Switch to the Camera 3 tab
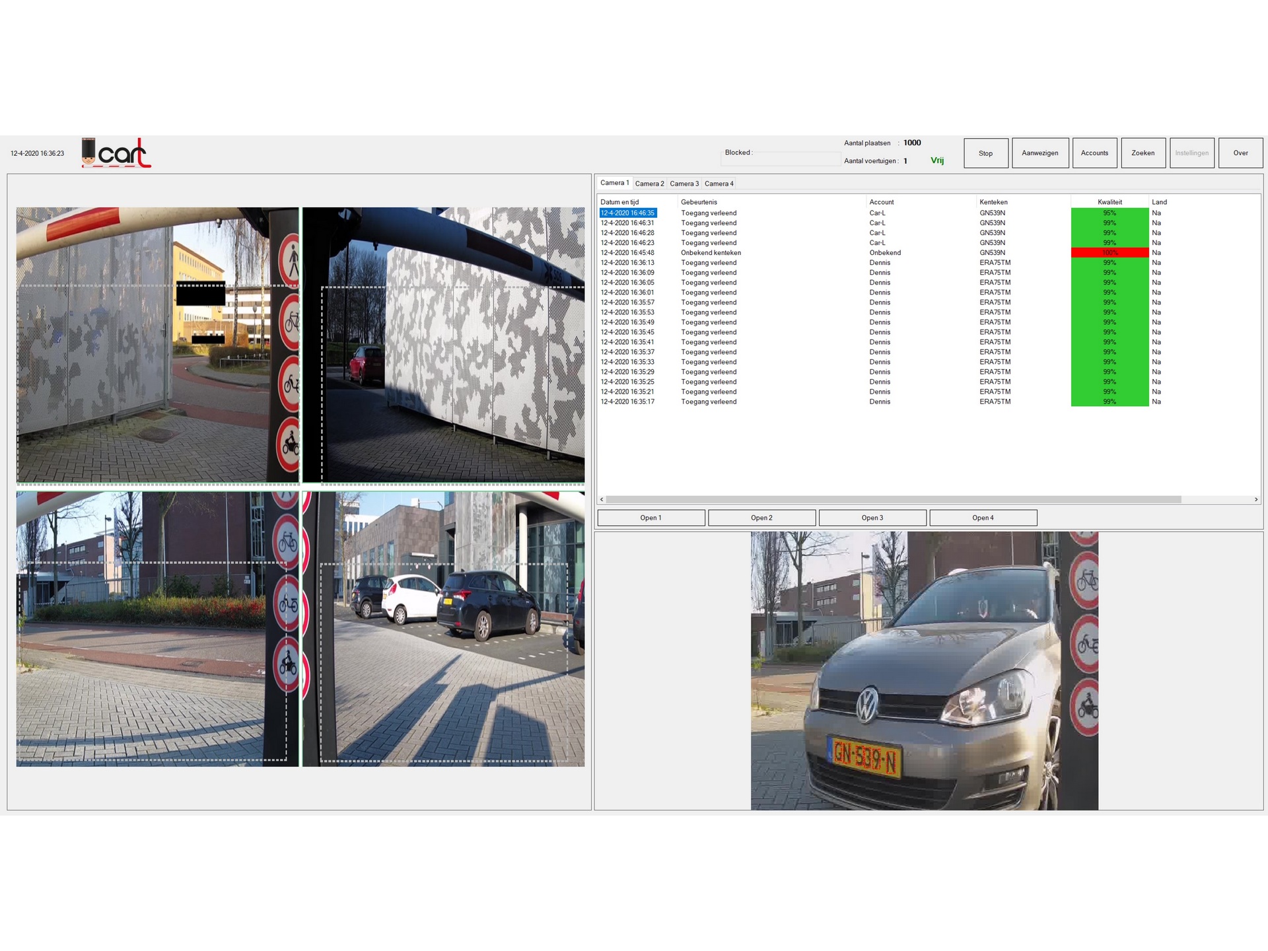This screenshot has width=1268, height=951. pyautogui.click(x=684, y=184)
